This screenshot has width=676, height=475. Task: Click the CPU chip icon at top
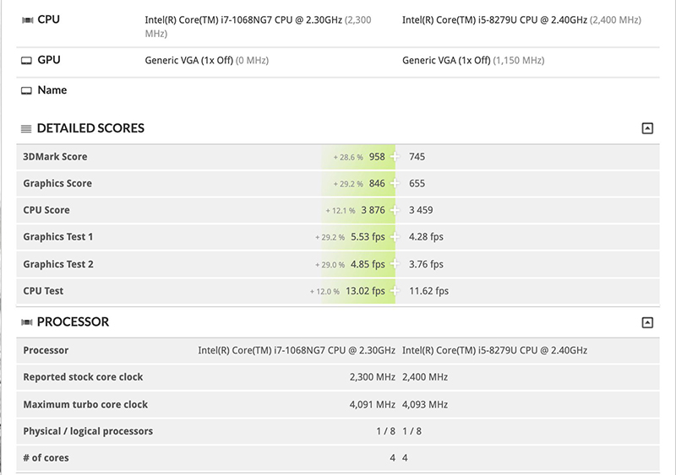tap(27, 20)
